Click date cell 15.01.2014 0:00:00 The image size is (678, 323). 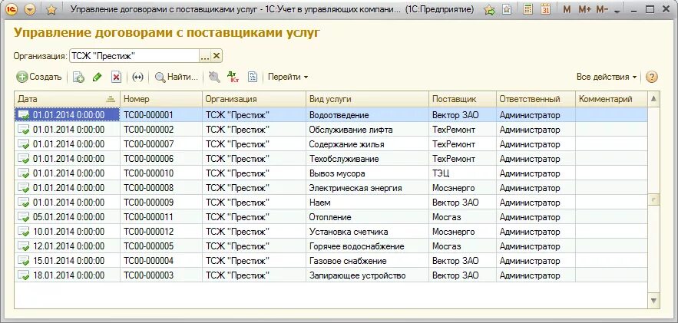click(x=67, y=261)
